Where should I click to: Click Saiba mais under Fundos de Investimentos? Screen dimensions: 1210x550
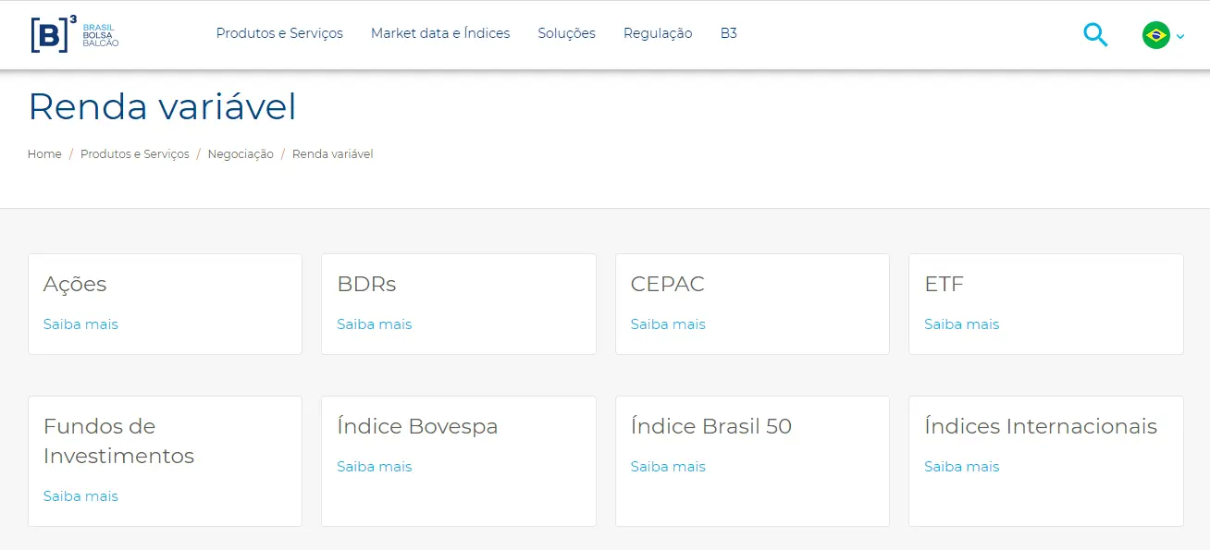(x=80, y=496)
